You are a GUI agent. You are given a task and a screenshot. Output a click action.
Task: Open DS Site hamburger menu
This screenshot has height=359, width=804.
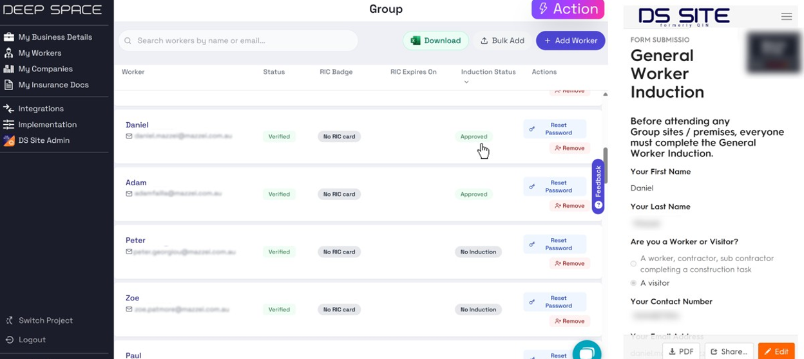(786, 17)
